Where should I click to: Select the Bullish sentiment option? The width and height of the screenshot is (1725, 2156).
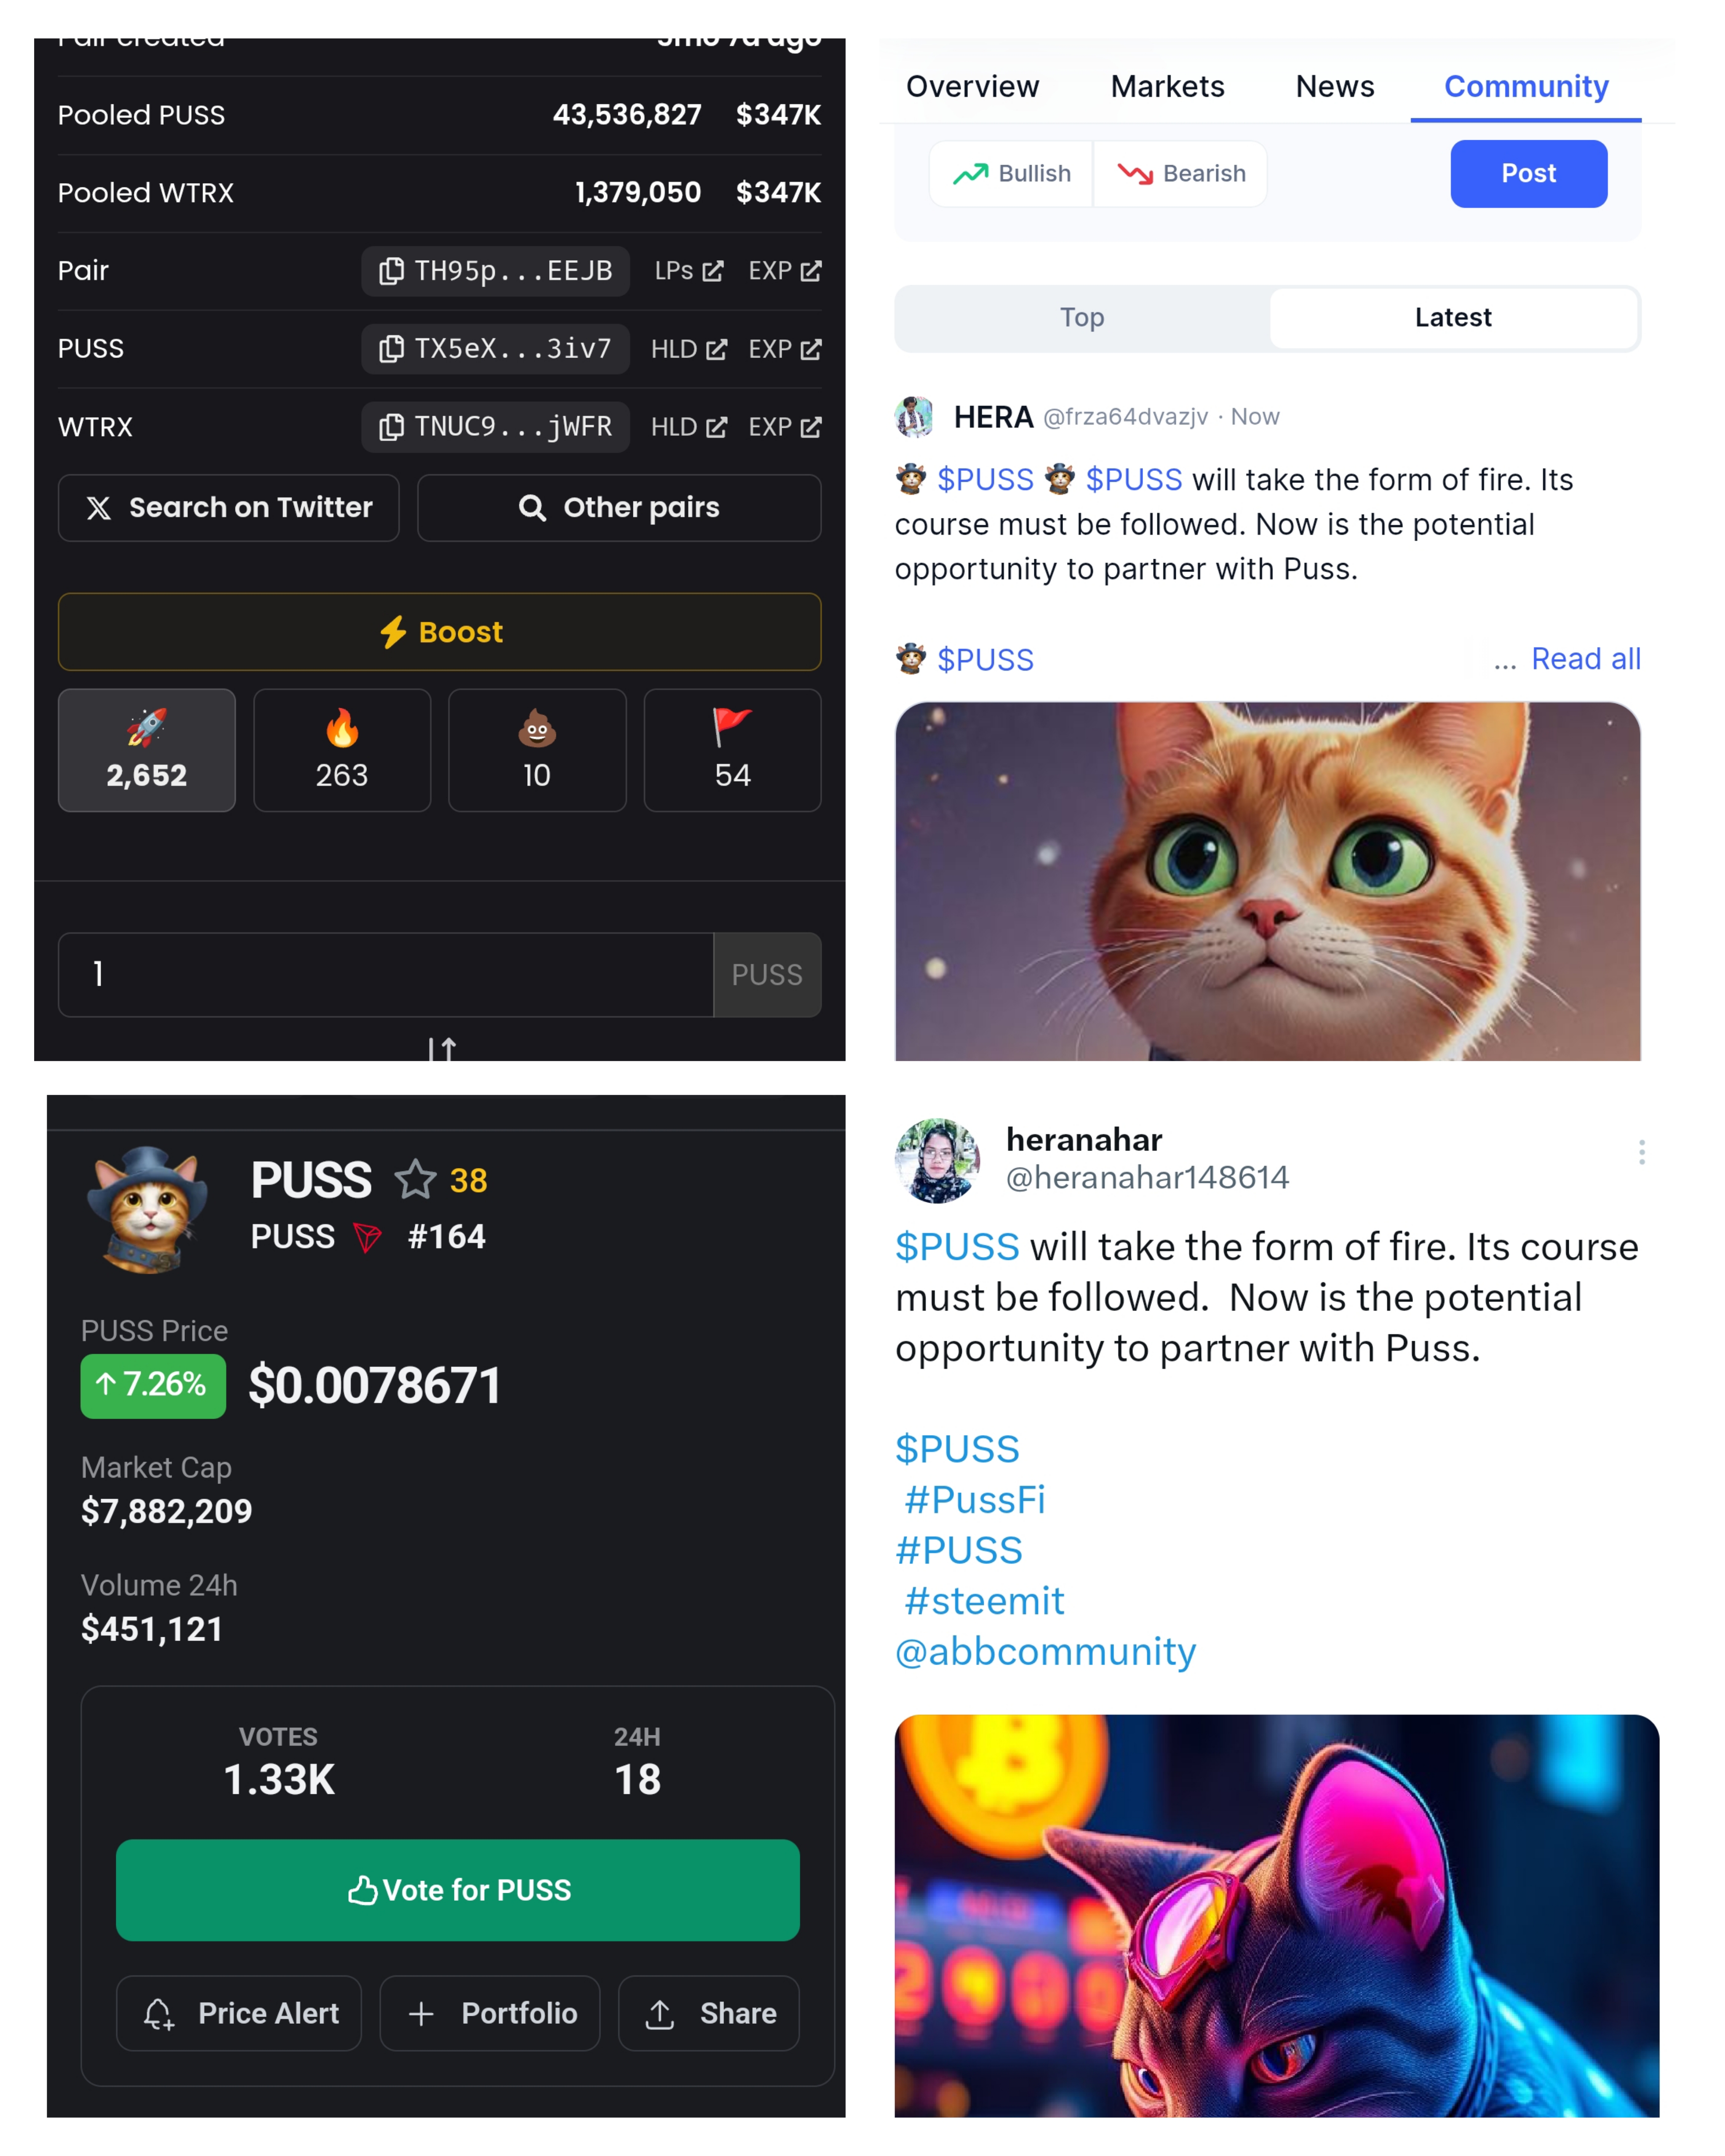coord(1011,174)
